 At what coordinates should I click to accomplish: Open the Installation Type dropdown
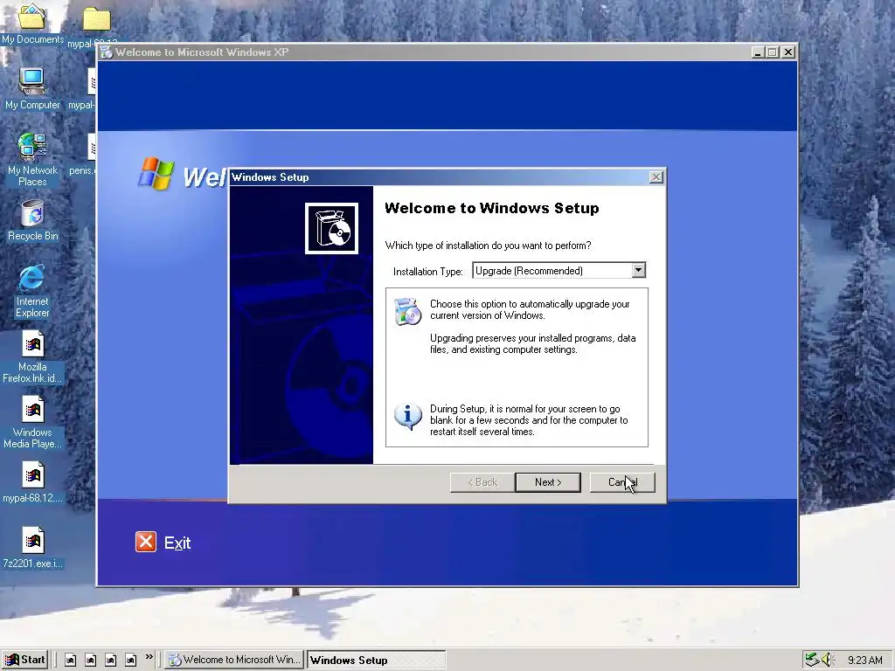[x=639, y=271]
